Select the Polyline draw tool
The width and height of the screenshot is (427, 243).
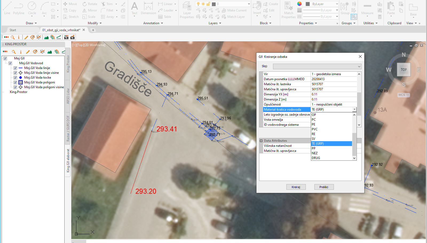[x=18, y=8]
